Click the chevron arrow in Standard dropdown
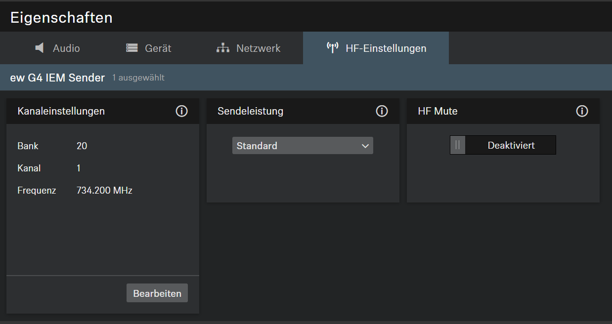Viewport: 612px width, 324px height. coord(365,146)
